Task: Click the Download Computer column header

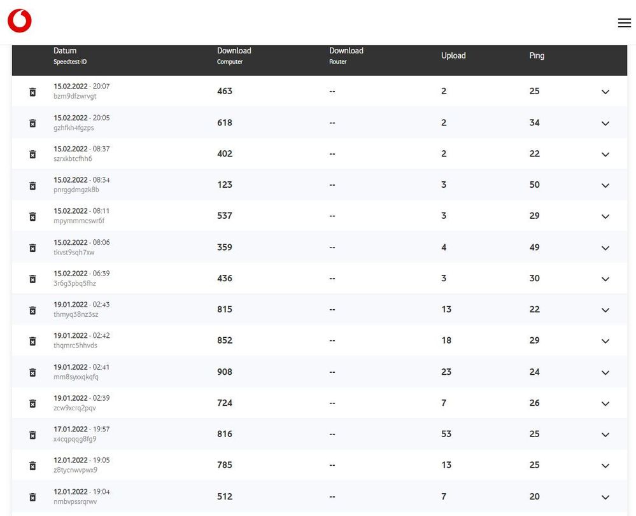Action: tap(234, 55)
